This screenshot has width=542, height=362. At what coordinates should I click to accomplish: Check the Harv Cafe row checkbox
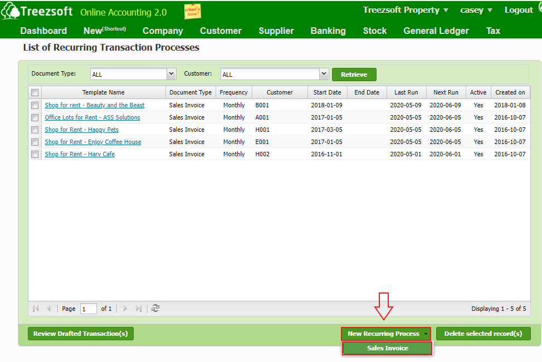pyautogui.click(x=35, y=154)
